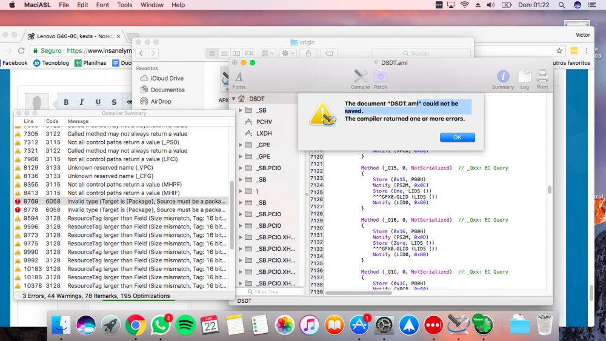Go back in the Finder origin window
Image resolution: width=606 pixels, height=341 pixels.
coord(141,53)
